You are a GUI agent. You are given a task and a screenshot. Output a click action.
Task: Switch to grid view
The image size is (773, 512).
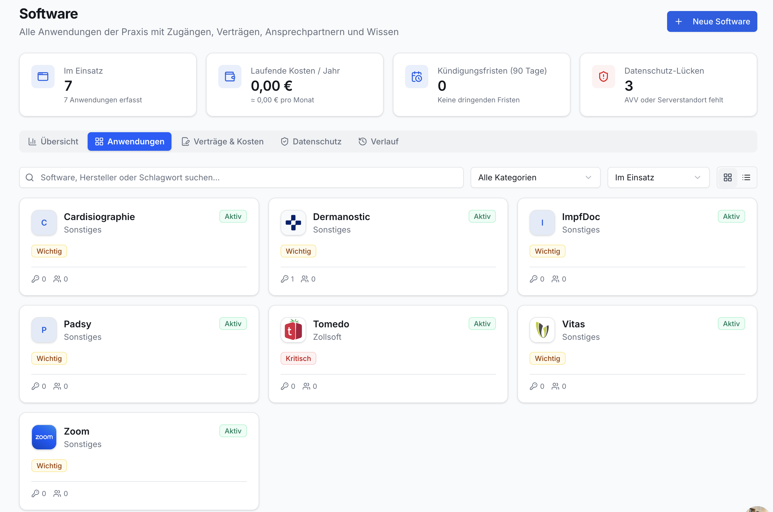[727, 177]
